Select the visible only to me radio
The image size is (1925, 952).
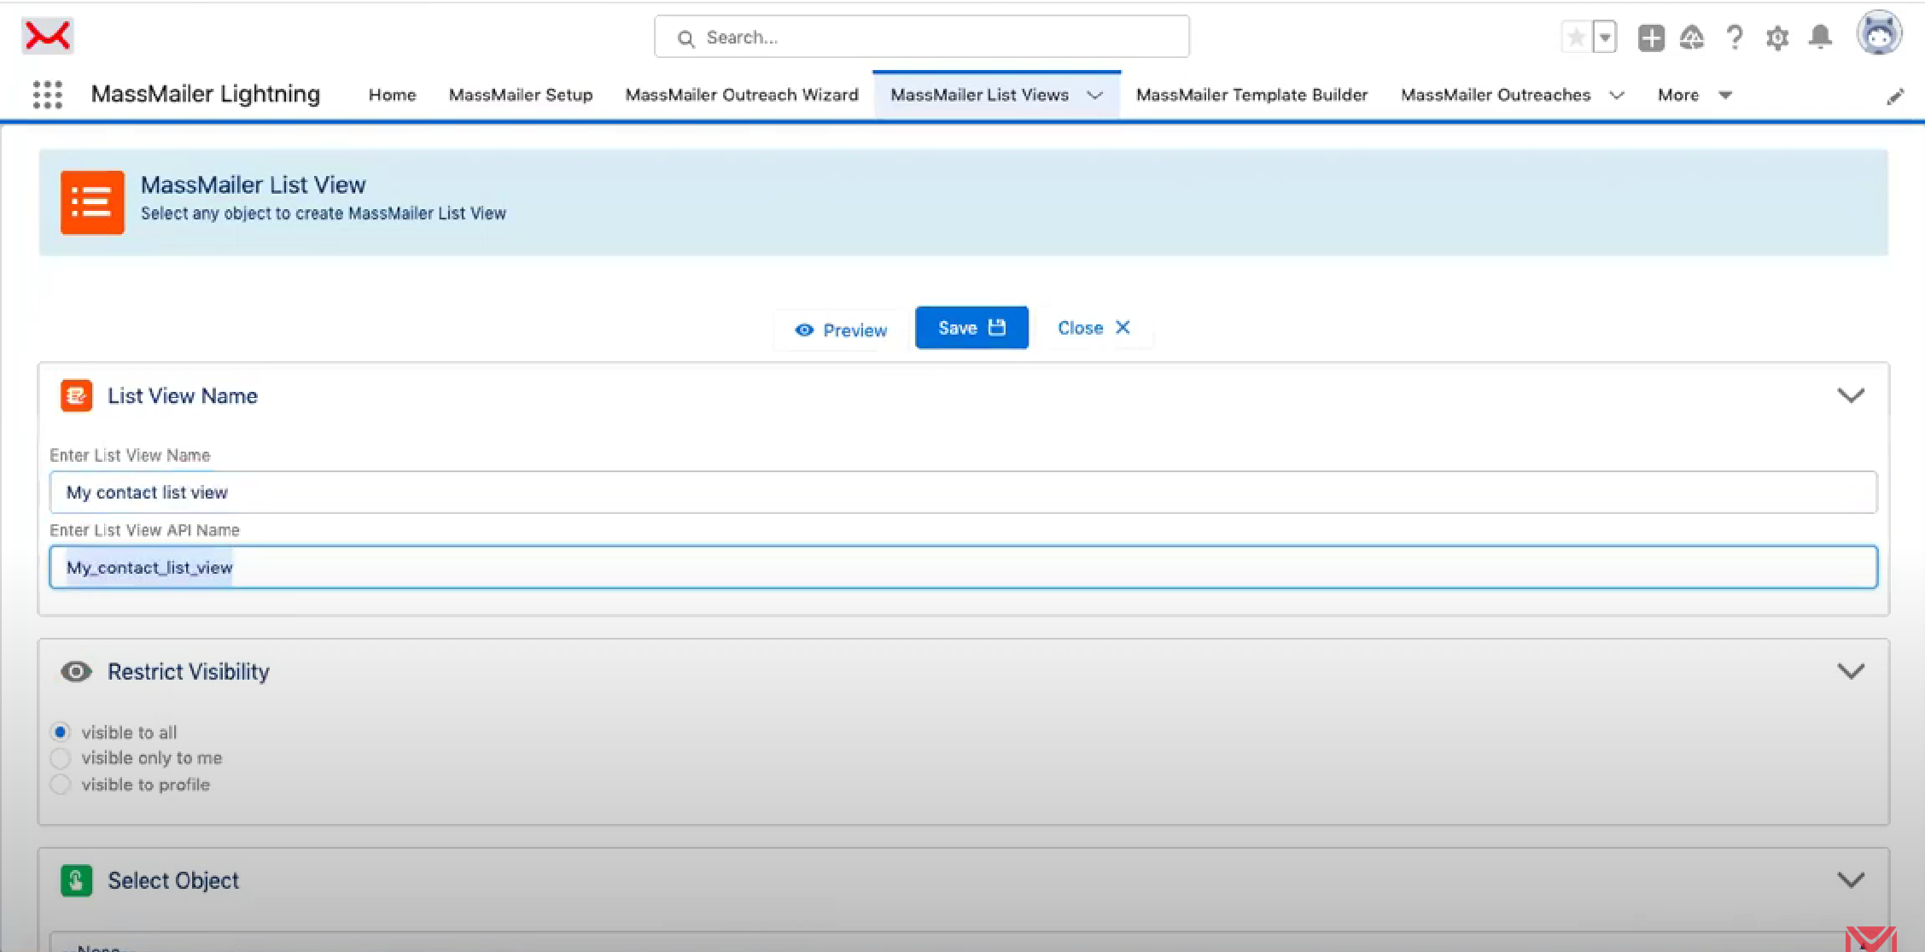[x=60, y=758]
